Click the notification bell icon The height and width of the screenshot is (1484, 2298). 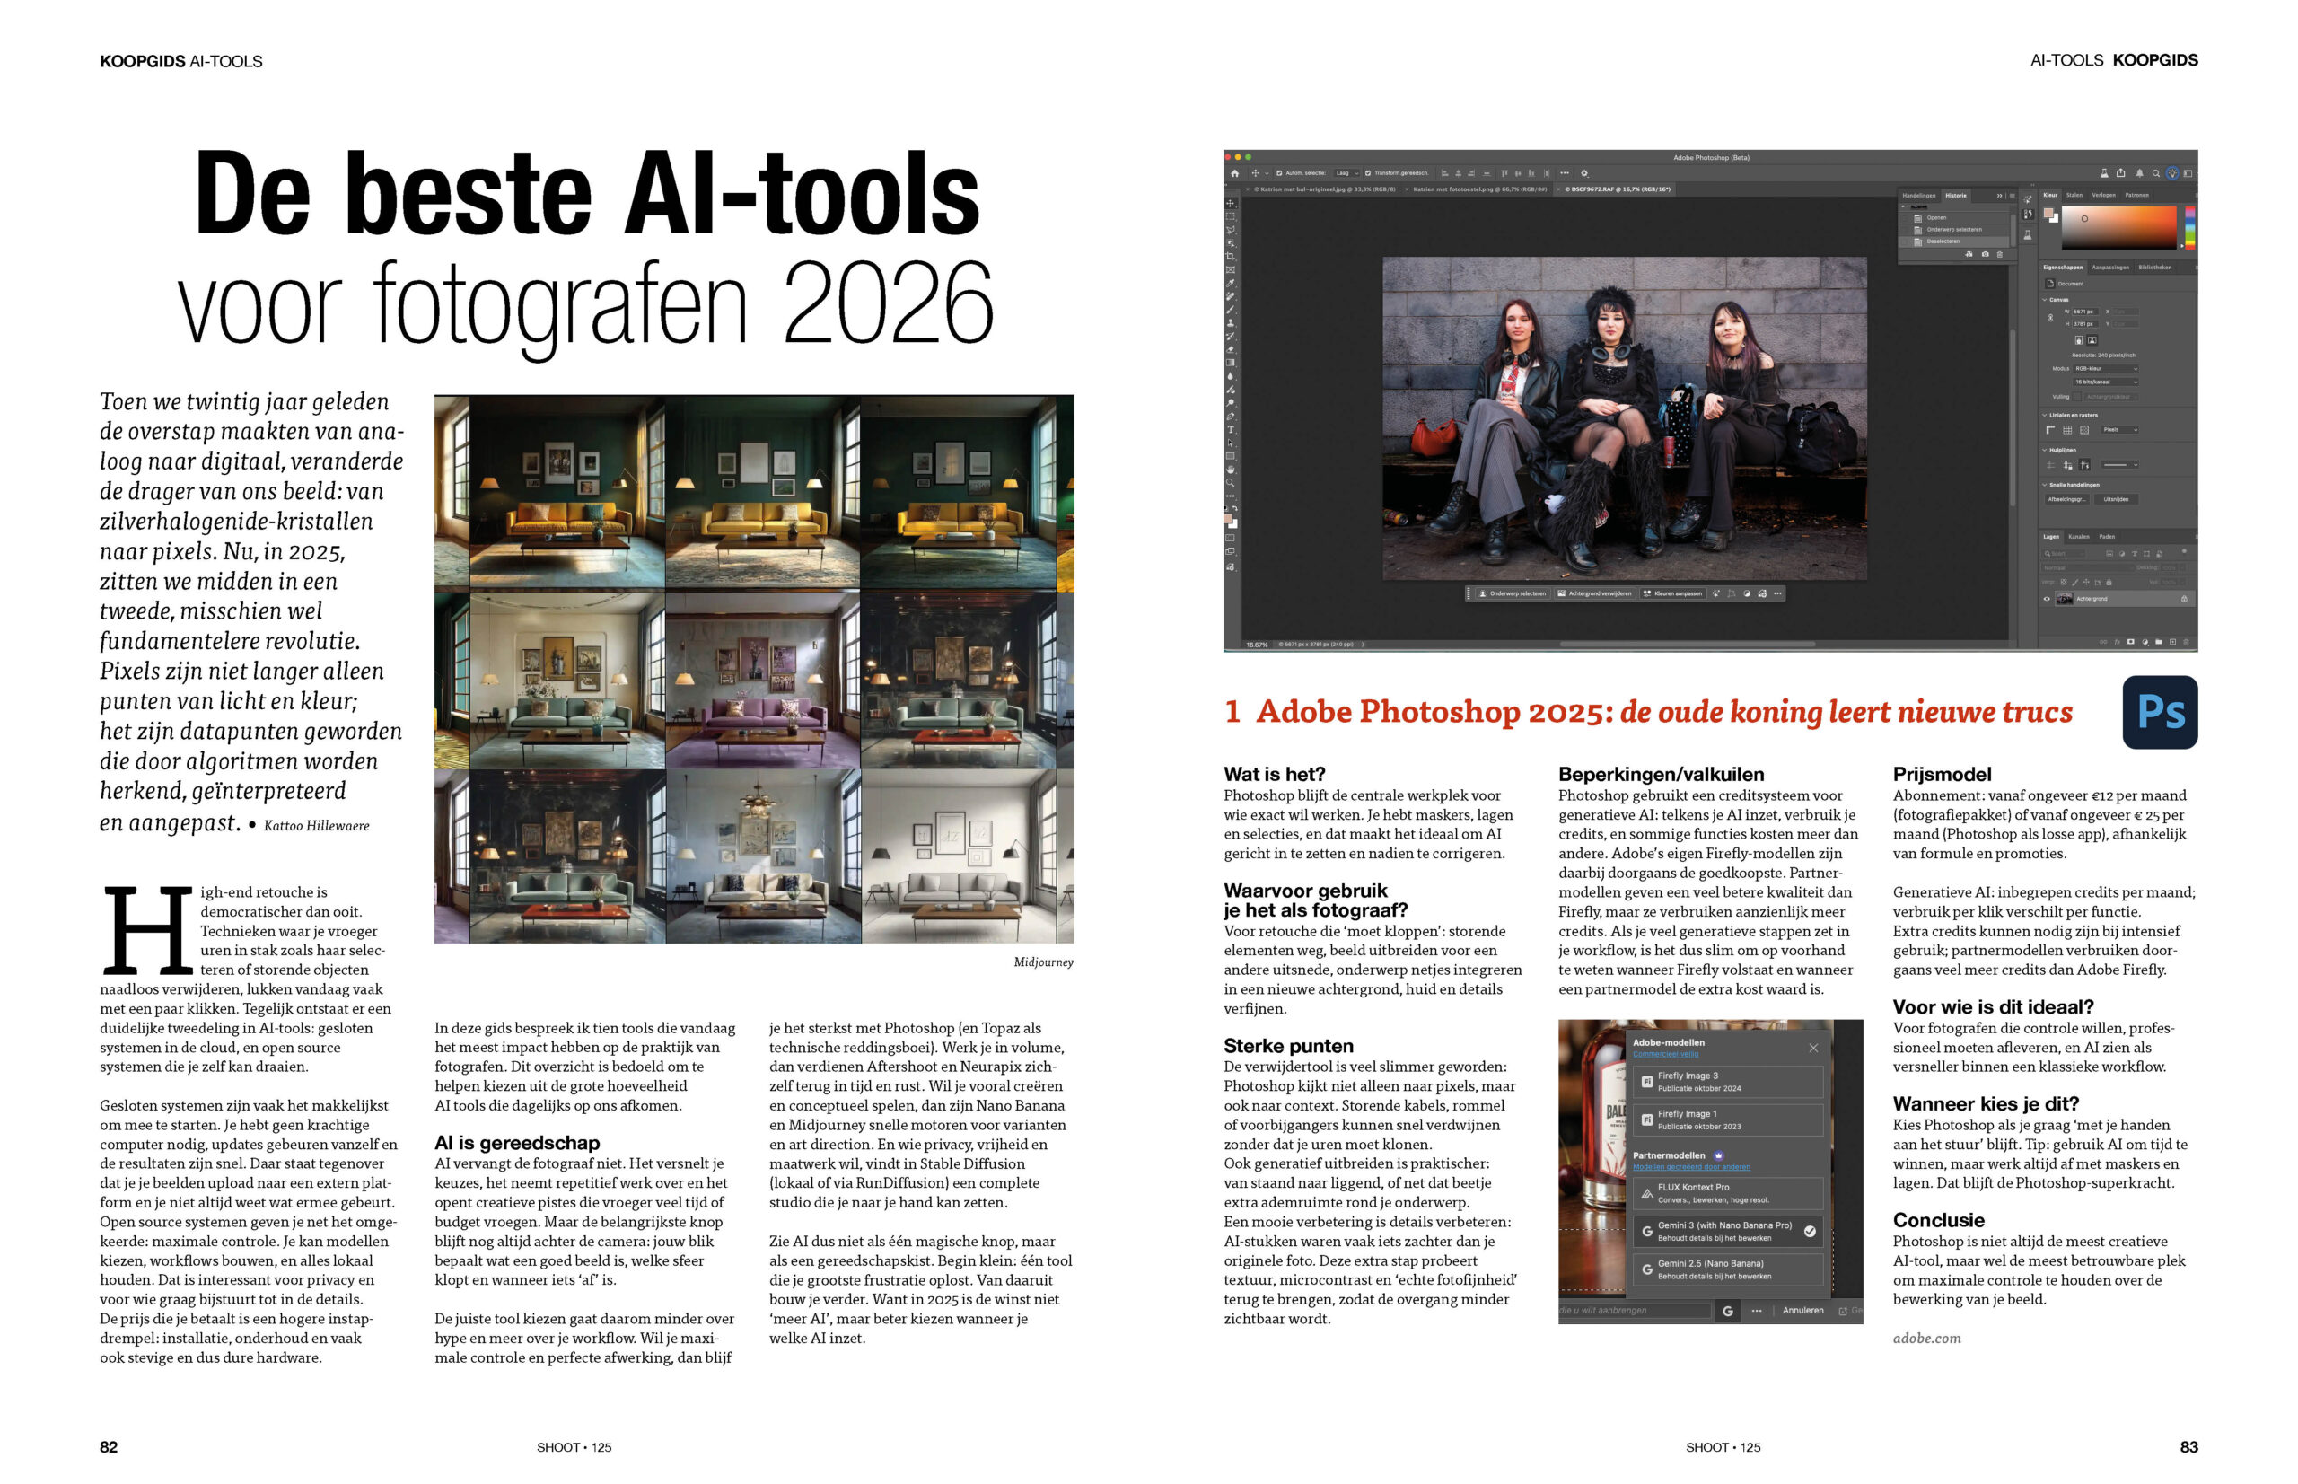2140,173
